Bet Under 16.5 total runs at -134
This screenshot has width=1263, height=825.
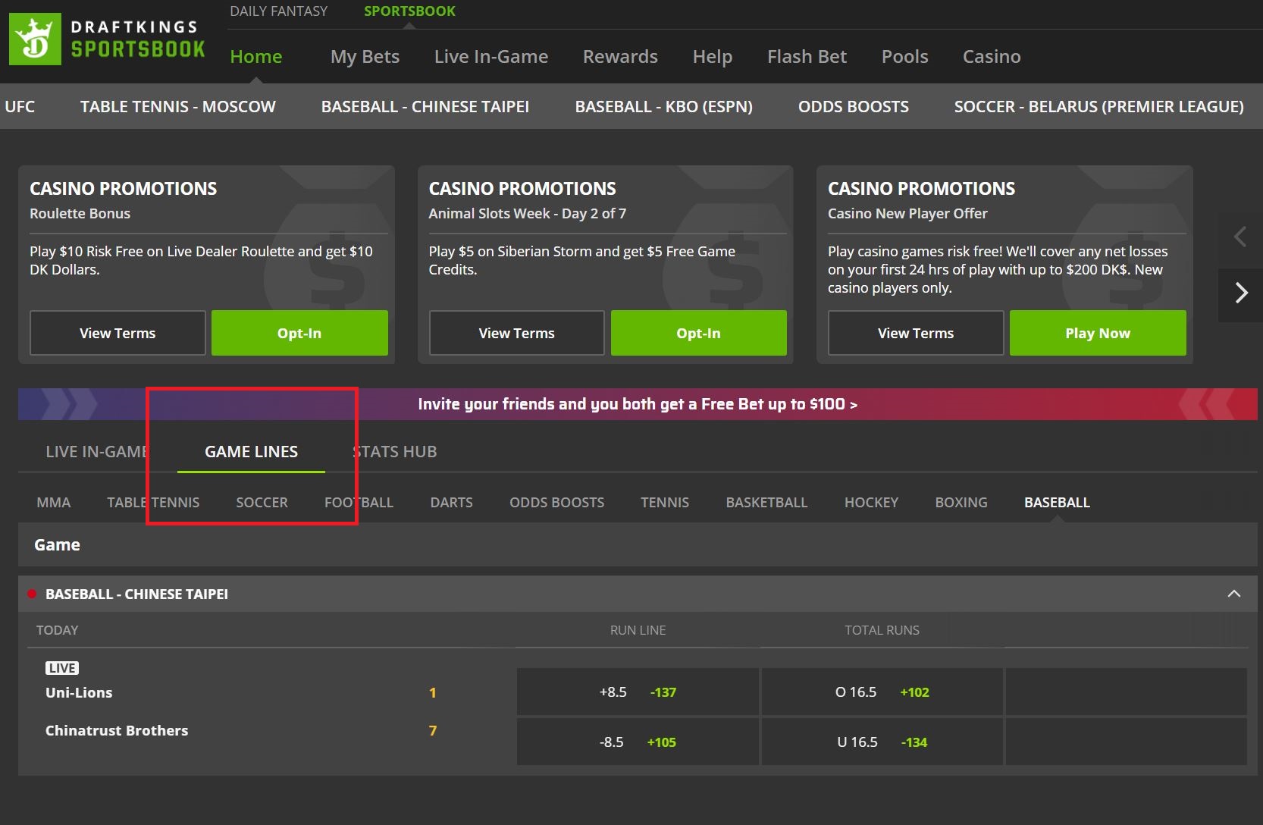point(882,742)
